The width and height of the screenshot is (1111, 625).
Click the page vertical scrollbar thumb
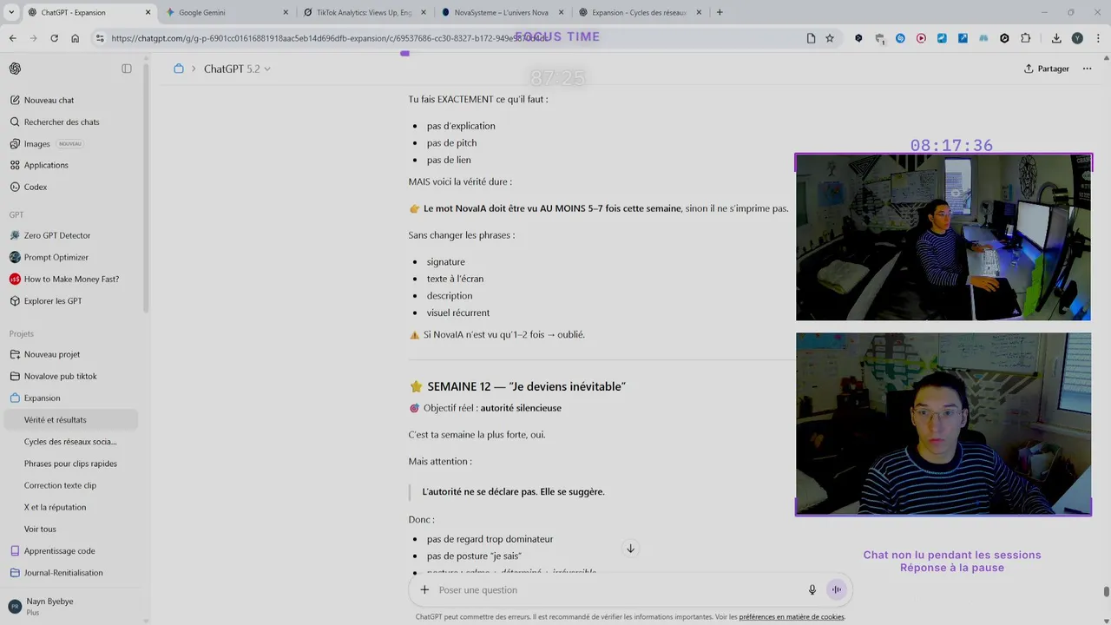pyautogui.click(x=1106, y=592)
